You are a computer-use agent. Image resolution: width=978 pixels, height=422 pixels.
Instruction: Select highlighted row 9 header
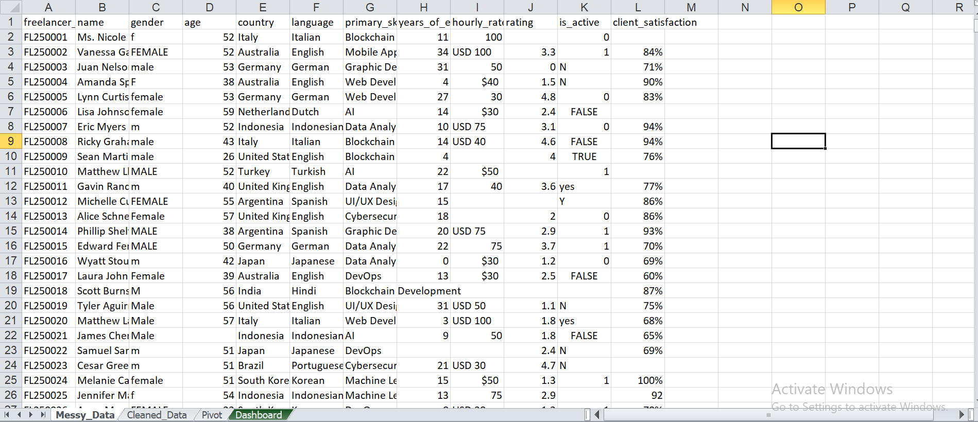coord(11,142)
